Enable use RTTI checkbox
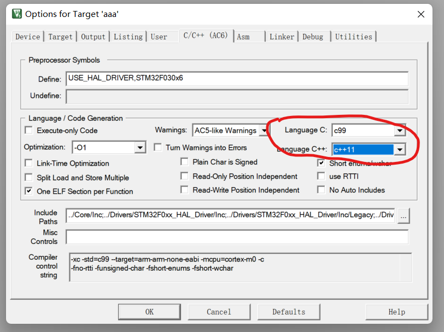This screenshot has width=444, height=332. coord(321,176)
